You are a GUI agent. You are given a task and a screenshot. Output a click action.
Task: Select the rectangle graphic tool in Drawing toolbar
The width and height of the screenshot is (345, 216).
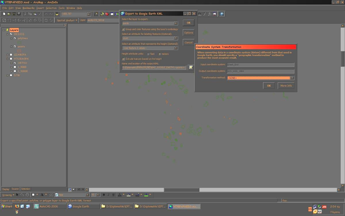tap(33, 195)
